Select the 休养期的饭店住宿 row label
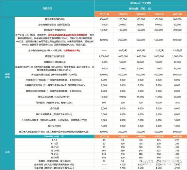Viewport: 187px width, 170px height. [55, 85]
